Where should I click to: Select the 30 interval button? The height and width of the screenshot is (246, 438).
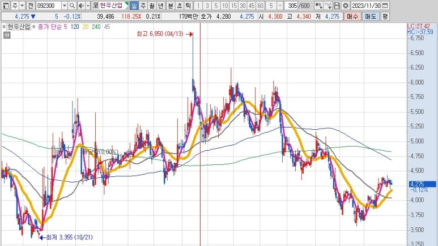click(x=243, y=5)
